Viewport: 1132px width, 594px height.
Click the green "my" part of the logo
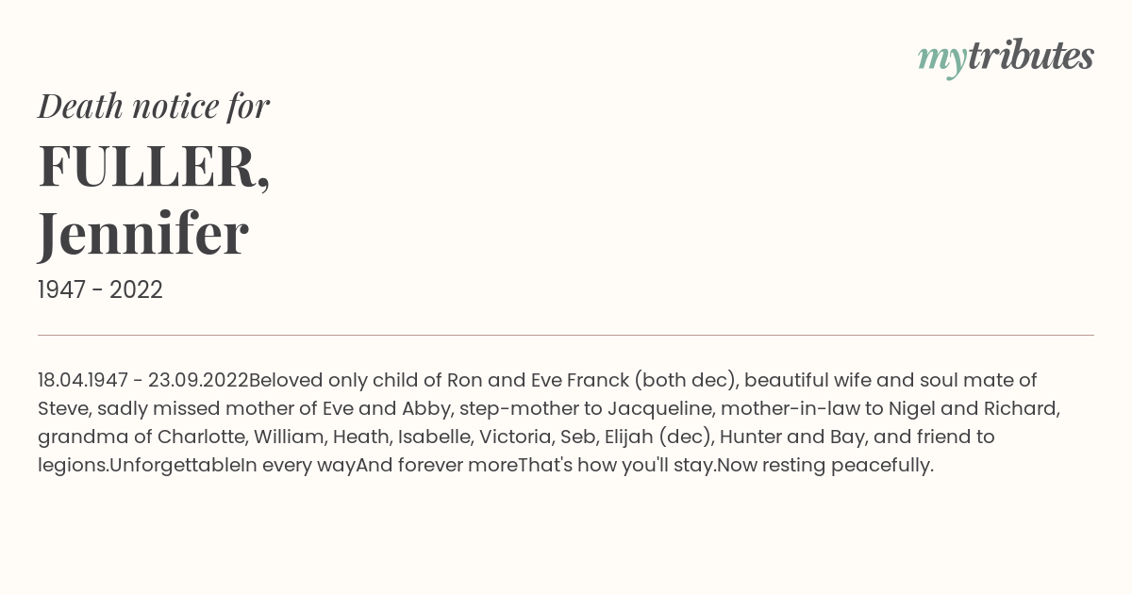[941, 60]
